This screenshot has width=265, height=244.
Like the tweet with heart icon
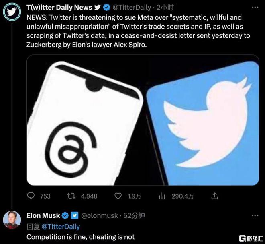118,196
